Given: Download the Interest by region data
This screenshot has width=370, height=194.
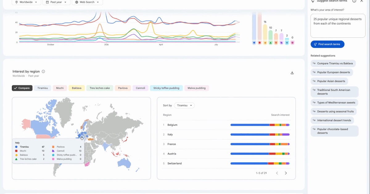Looking at the screenshot, I should (292, 73).
